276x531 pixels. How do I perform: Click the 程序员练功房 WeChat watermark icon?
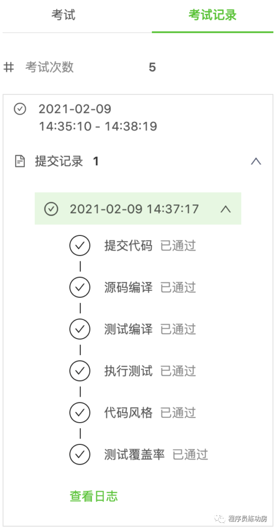point(220,518)
